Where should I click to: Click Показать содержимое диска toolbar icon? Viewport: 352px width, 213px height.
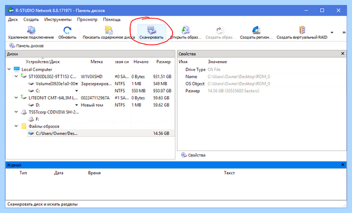pos(109,32)
